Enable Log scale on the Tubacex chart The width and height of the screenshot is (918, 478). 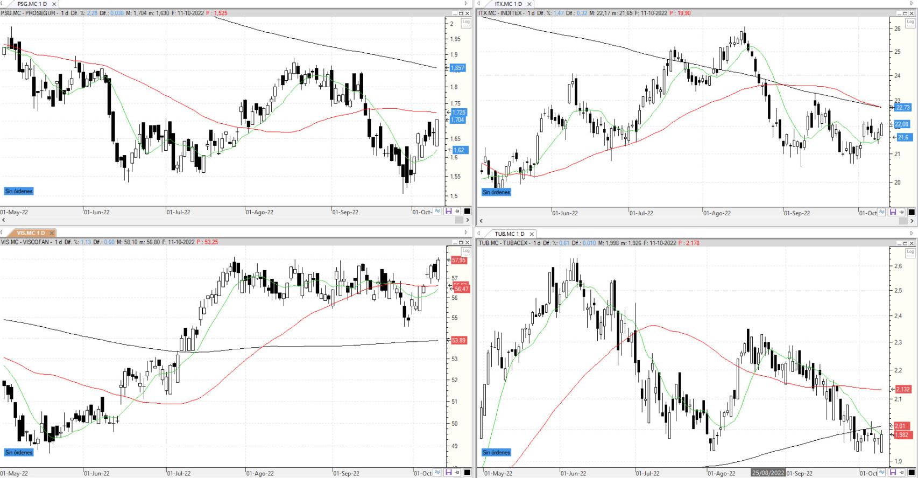tap(910, 252)
